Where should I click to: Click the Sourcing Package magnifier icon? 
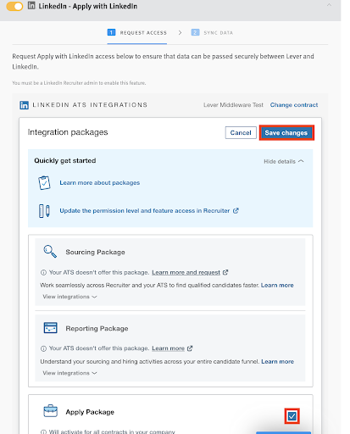click(50, 251)
